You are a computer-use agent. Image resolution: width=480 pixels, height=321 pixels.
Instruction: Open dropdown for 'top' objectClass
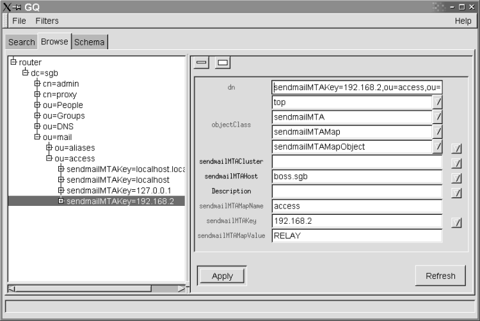point(437,102)
